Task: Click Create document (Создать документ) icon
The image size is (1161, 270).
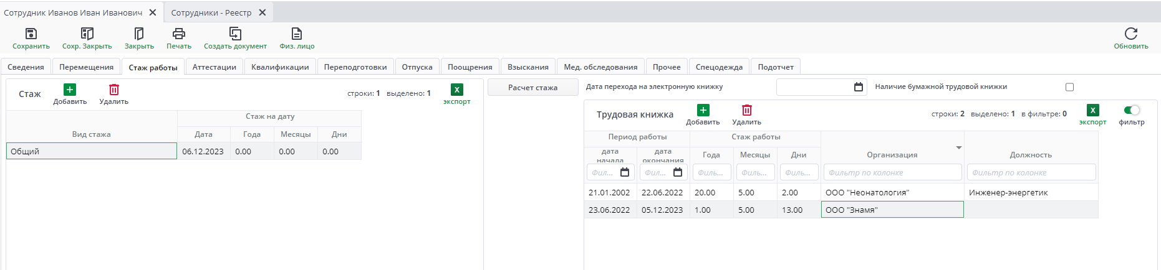Action: [235, 34]
